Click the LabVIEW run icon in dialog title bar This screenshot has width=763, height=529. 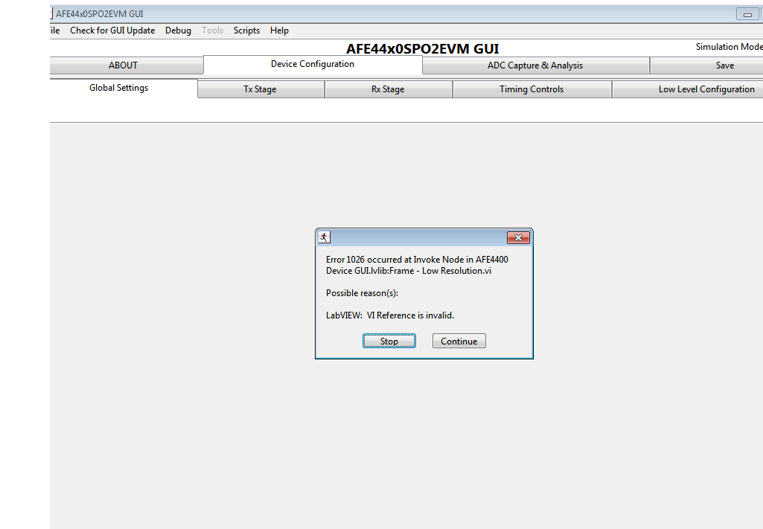pos(324,237)
